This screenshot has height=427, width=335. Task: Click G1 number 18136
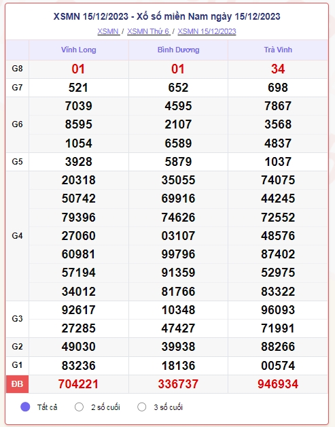pos(178,365)
